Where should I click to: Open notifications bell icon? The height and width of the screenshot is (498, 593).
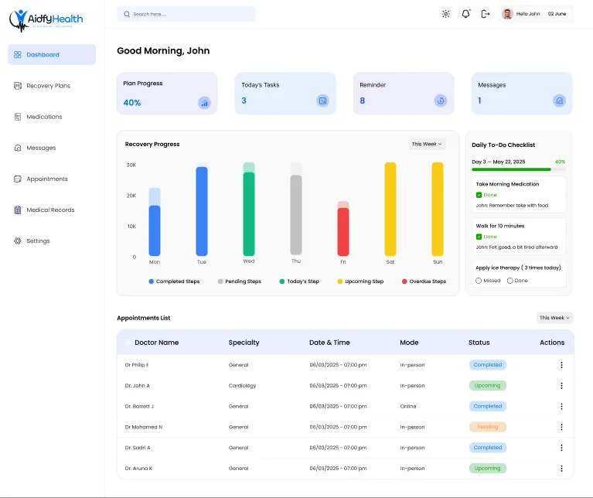point(466,14)
